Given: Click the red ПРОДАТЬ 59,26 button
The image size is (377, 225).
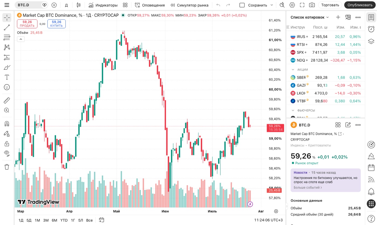Looking at the screenshot, I should click(x=27, y=24).
